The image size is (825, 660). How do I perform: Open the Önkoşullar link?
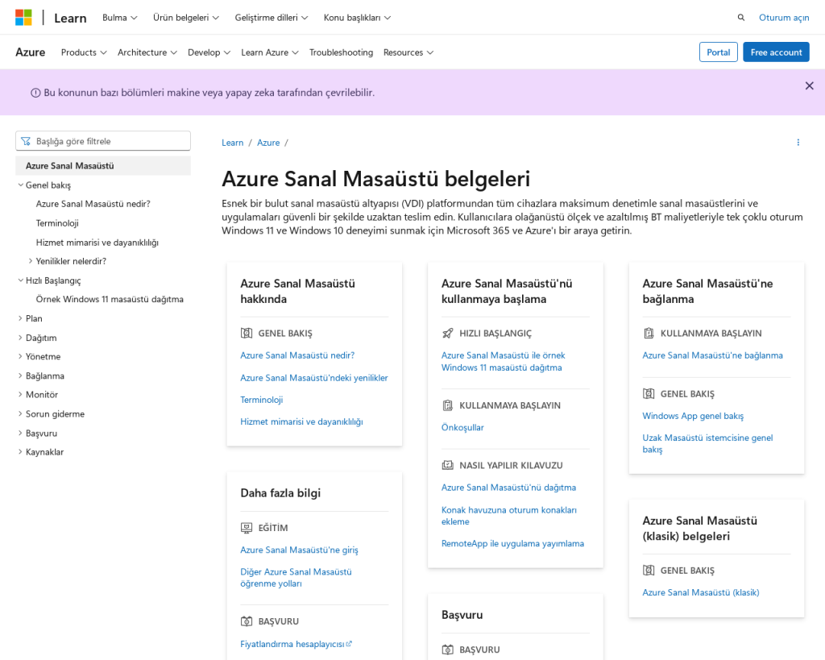pyautogui.click(x=462, y=427)
